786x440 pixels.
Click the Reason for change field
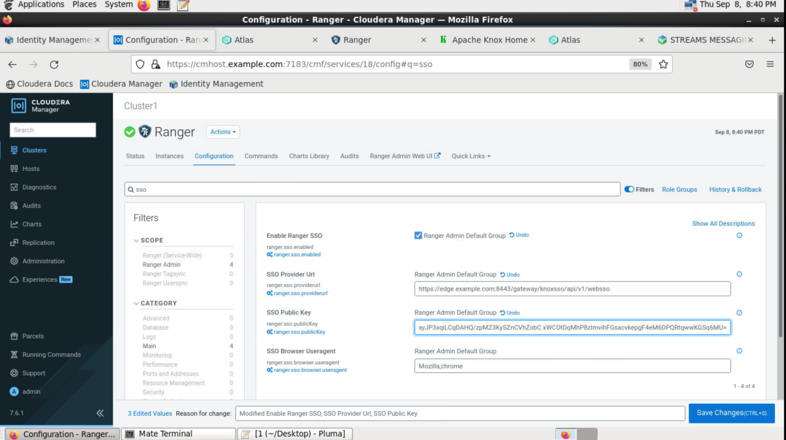[x=460, y=414]
